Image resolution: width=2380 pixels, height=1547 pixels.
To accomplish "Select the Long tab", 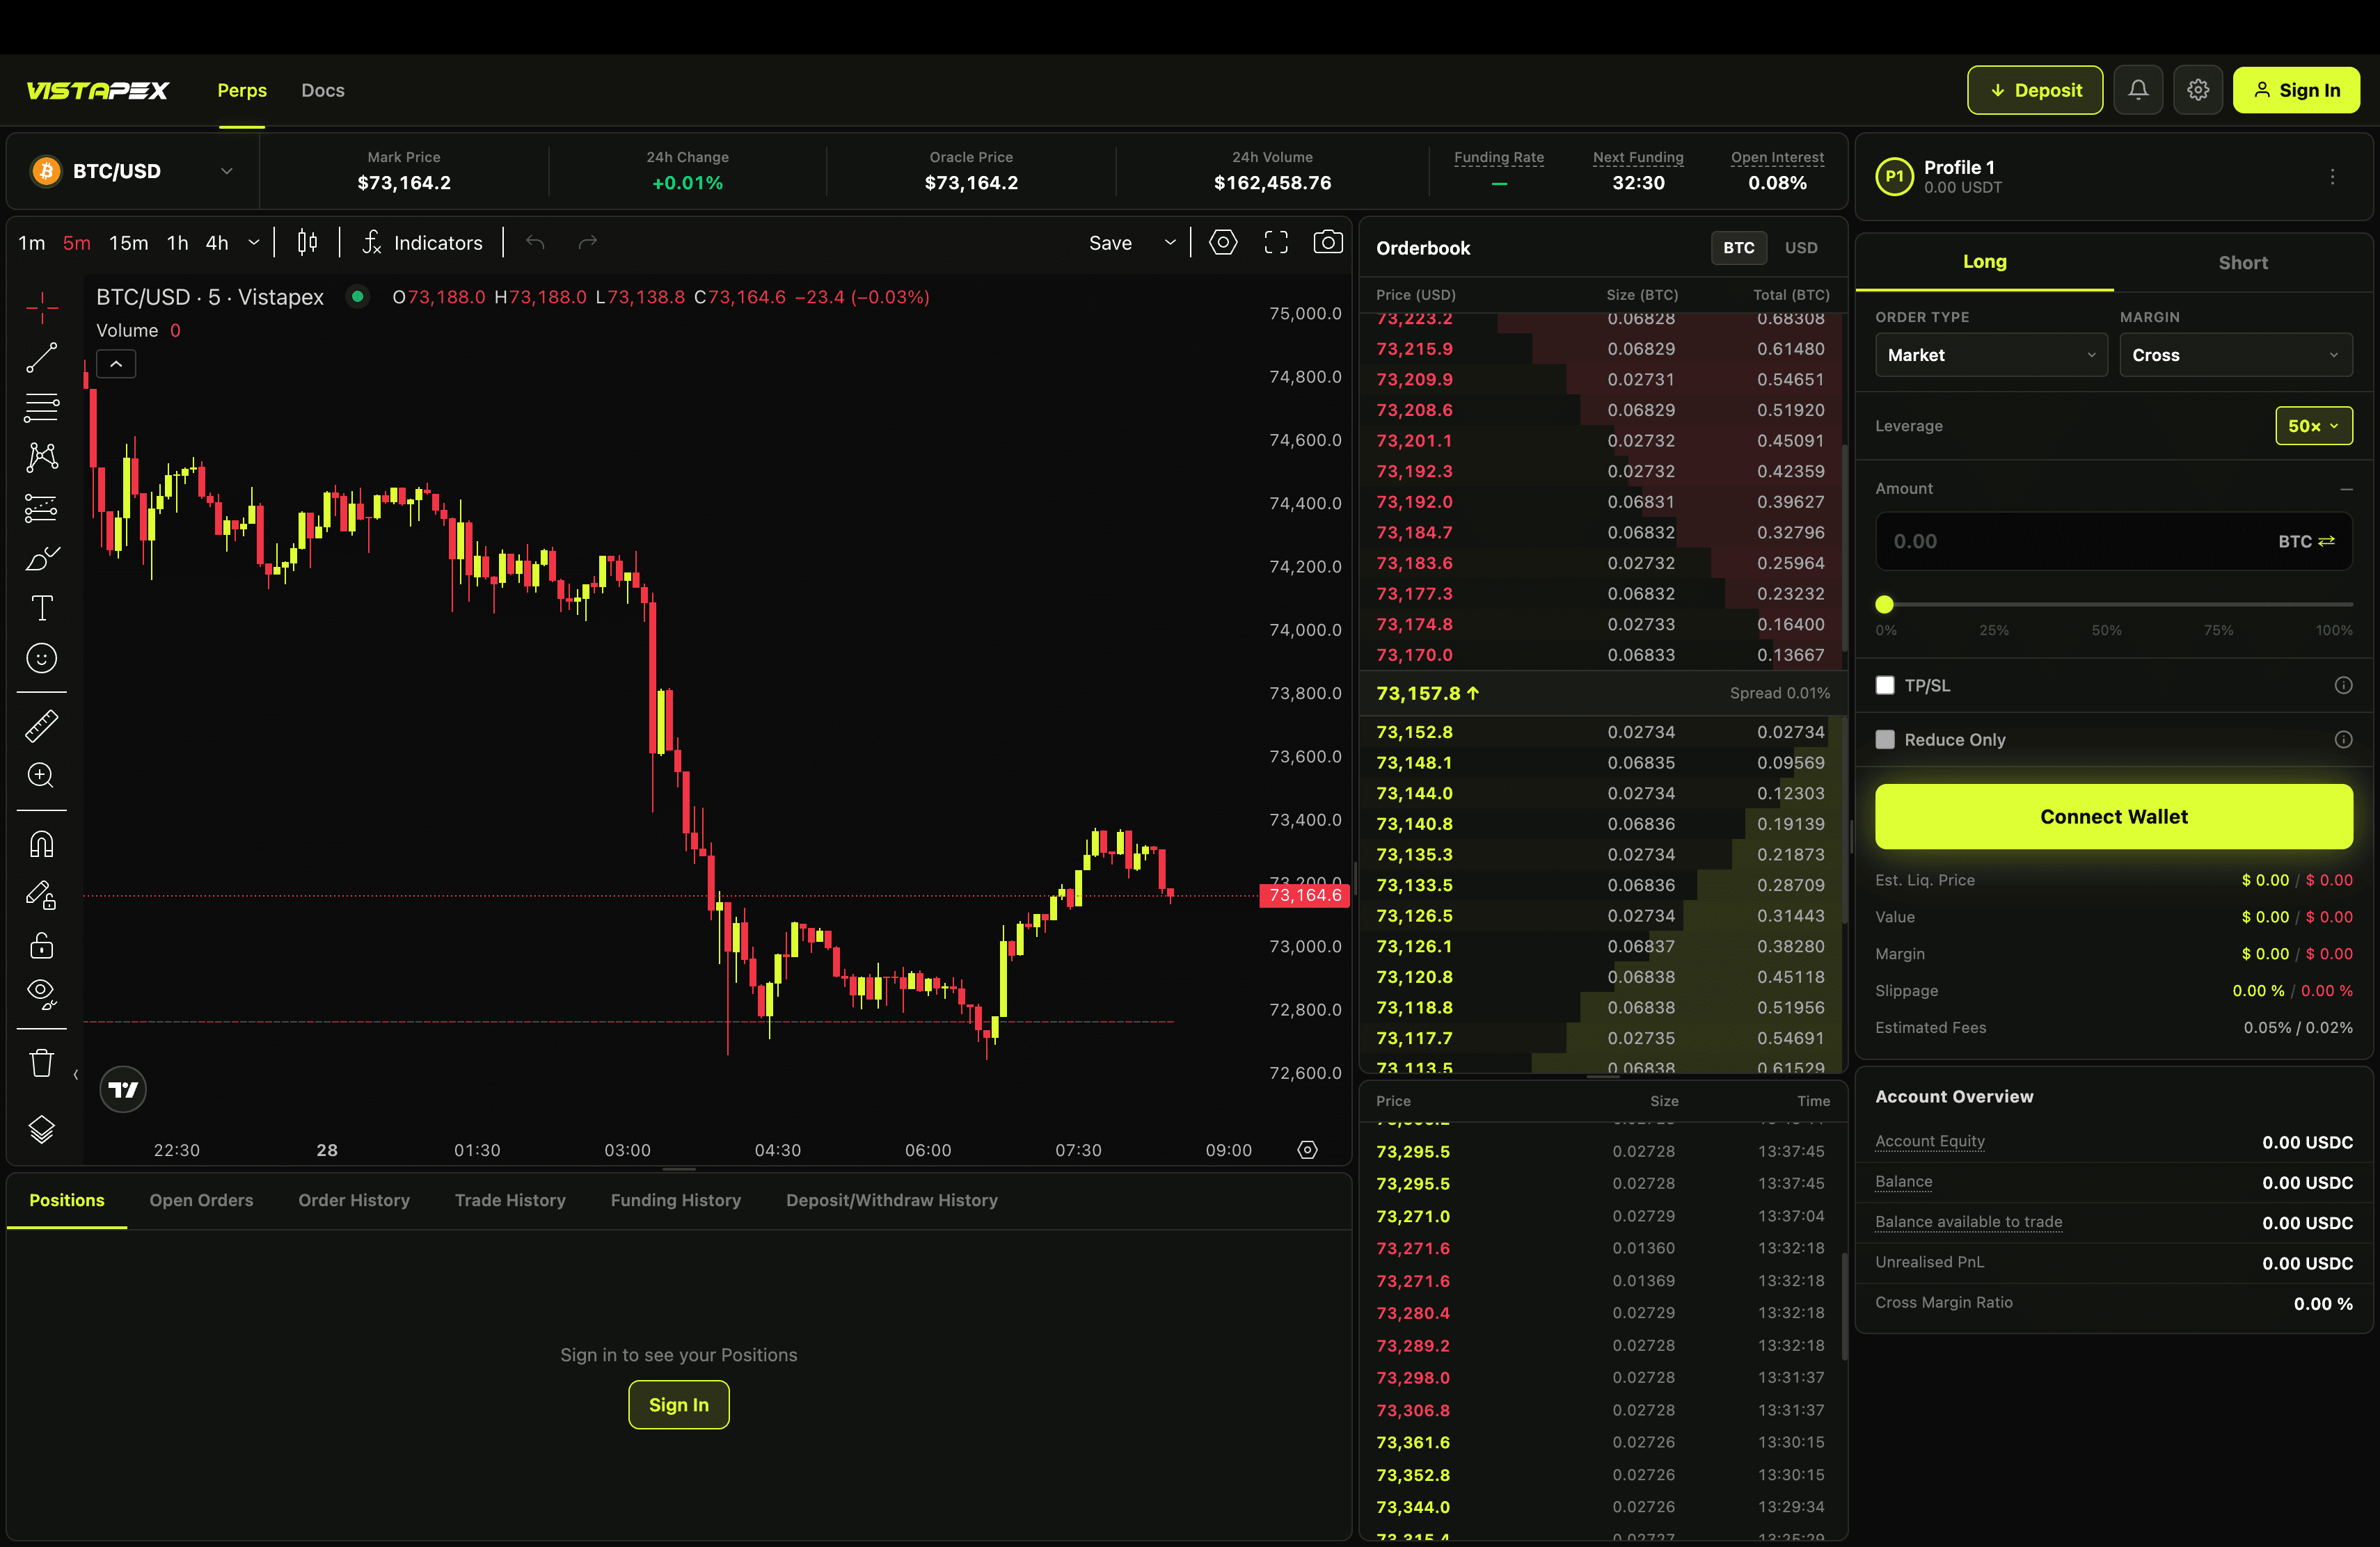I will (1984, 262).
